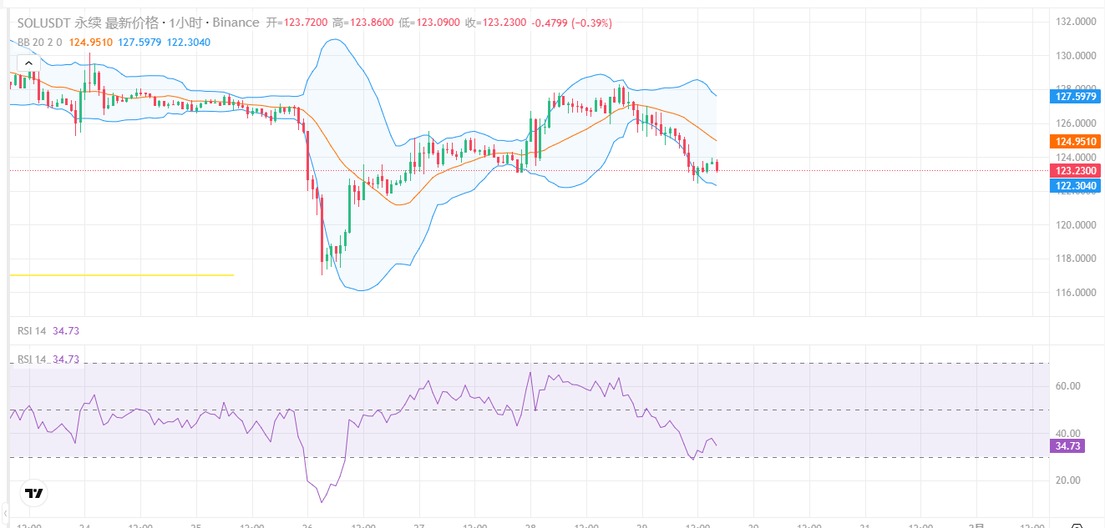Select the BB 20 2 0 indicator legend

[x=39, y=42]
